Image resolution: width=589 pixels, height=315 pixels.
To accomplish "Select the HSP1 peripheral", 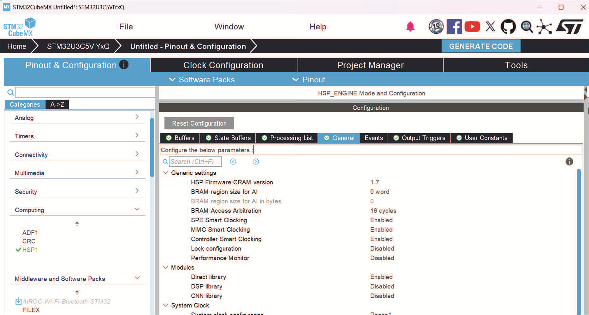I will pos(30,250).
